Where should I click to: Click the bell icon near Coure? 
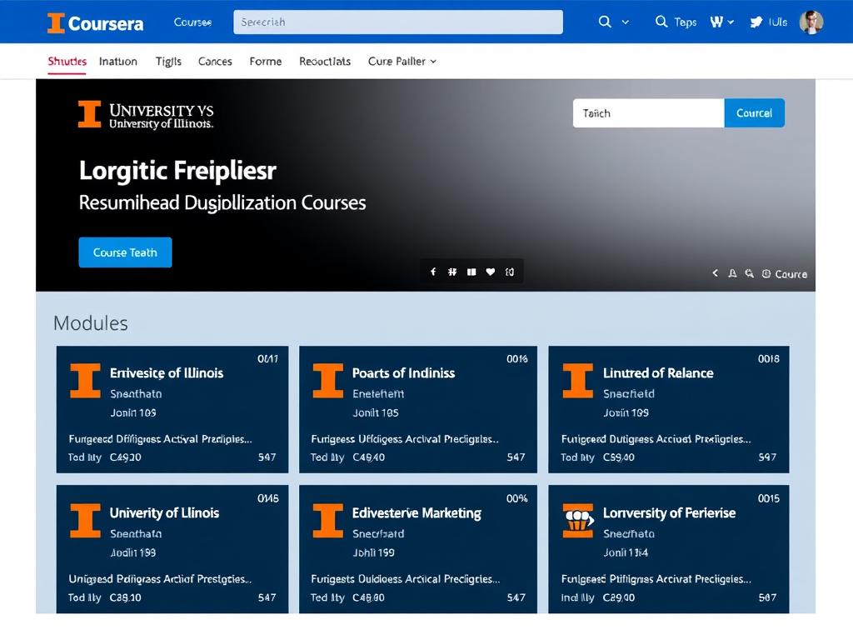click(x=733, y=273)
